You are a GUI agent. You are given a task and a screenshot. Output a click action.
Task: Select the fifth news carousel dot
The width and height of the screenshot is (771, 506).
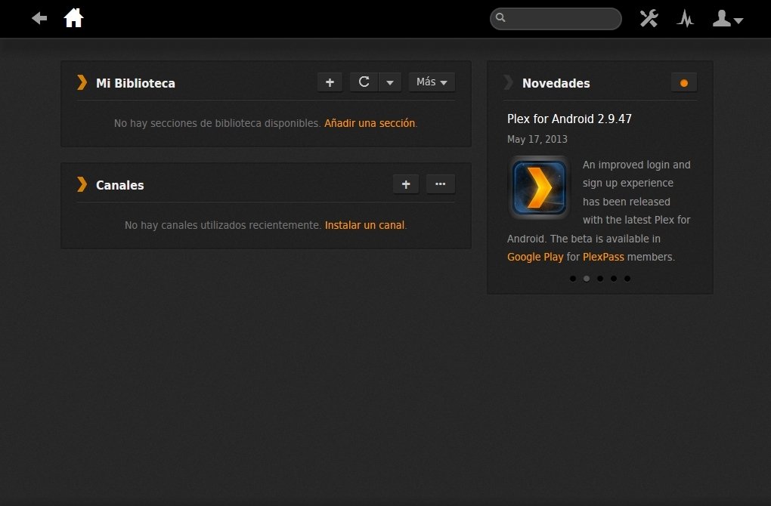coord(627,279)
